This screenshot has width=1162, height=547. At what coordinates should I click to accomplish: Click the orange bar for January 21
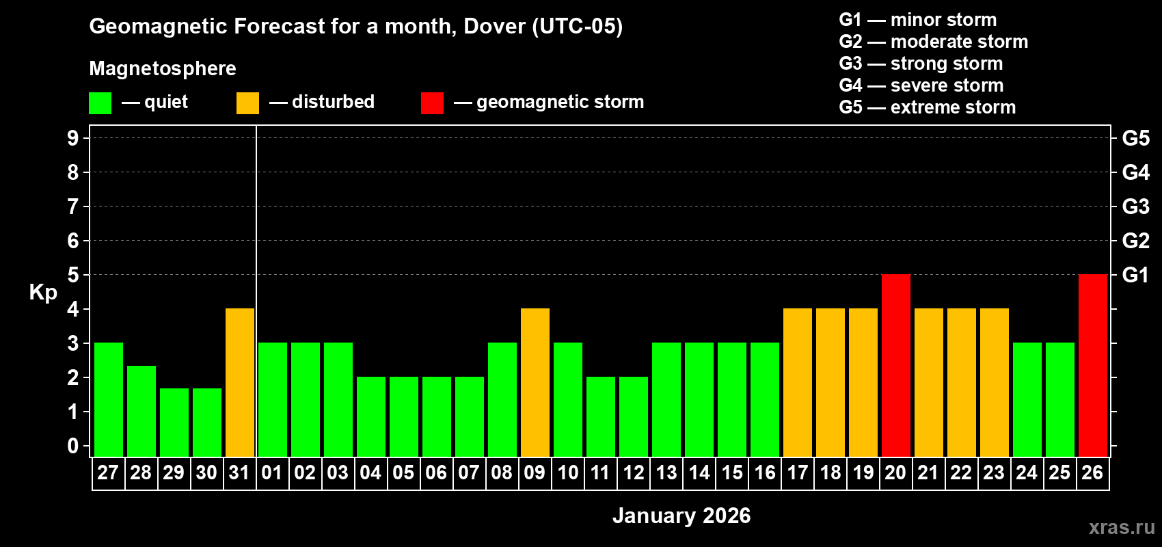pos(929,382)
